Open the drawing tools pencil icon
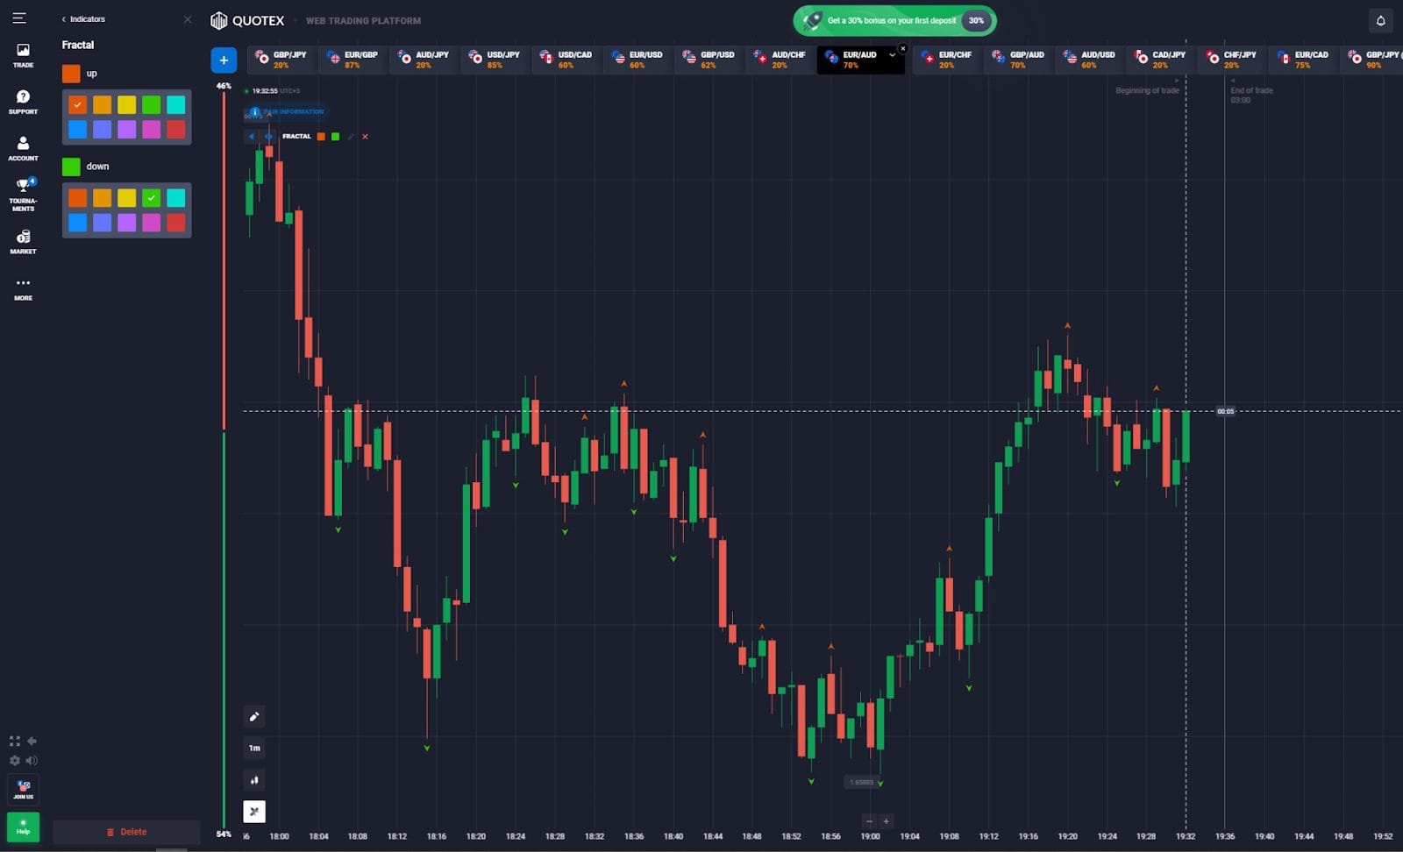The image size is (1403, 852). 254,717
